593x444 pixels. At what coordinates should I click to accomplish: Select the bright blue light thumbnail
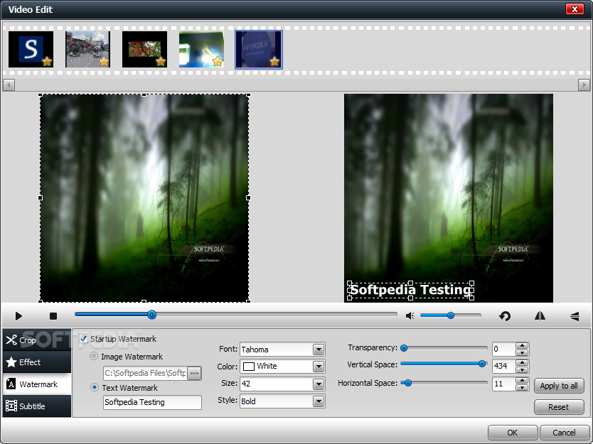tap(201, 50)
